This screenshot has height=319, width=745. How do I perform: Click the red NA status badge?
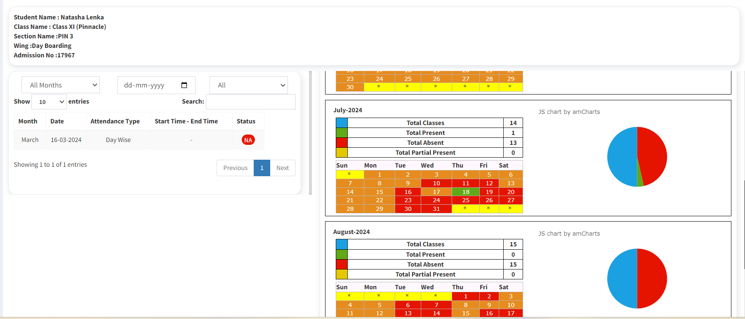[248, 140]
